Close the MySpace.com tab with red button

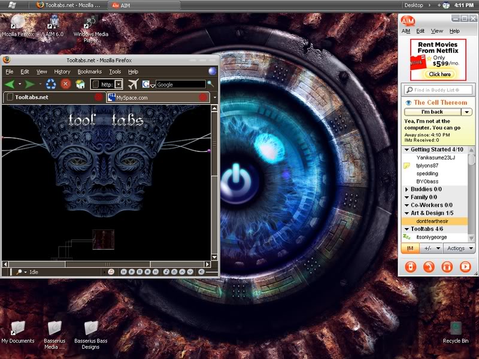point(203,98)
